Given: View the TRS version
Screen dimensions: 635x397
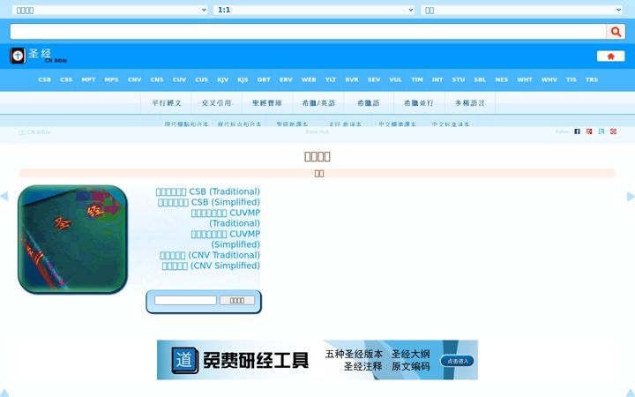Looking at the screenshot, I should point(592,79).
